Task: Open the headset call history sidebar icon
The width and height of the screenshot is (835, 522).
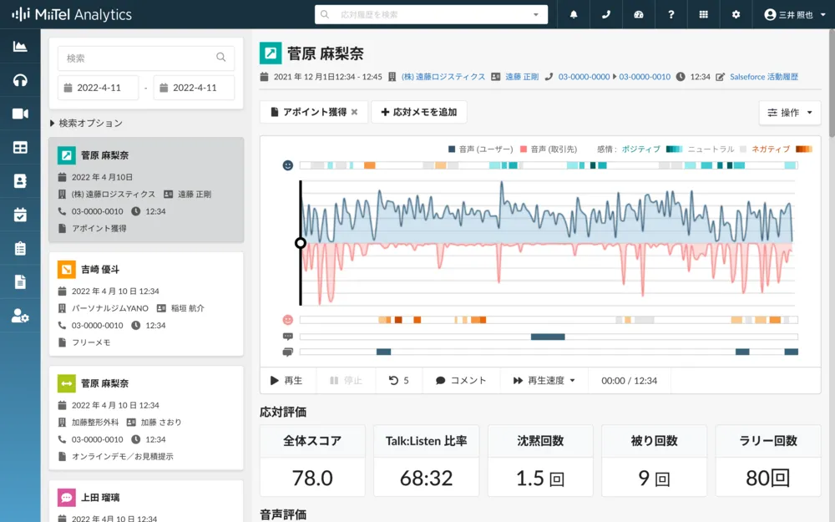Action: point(20,80)
